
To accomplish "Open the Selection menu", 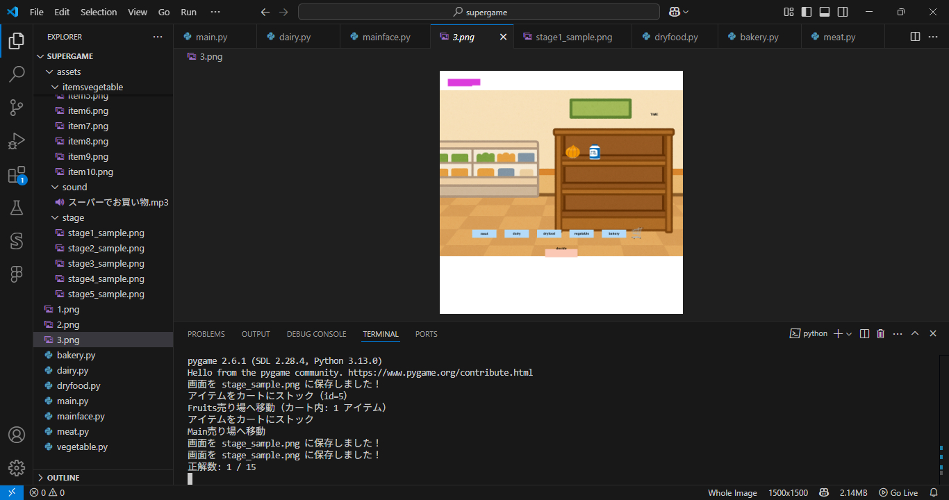I will pyautogui.click(x=99, y=12).
